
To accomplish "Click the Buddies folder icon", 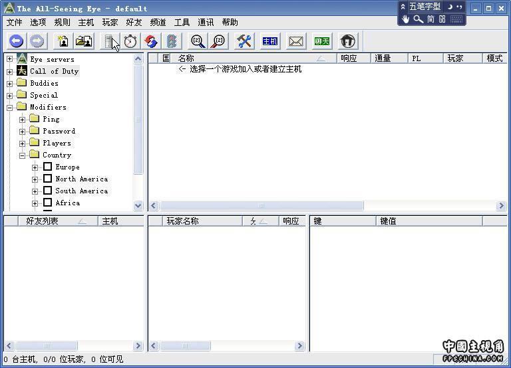I will (x=22, y=82).
